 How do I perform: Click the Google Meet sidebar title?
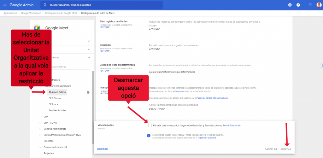57,28
